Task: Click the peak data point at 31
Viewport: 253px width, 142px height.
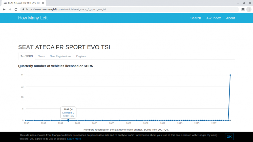Action: coord(230,75)
